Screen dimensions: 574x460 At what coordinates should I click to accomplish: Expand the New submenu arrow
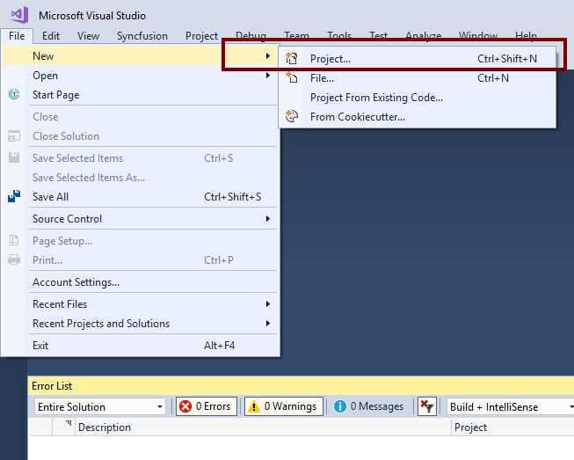[x=268, y=56]
